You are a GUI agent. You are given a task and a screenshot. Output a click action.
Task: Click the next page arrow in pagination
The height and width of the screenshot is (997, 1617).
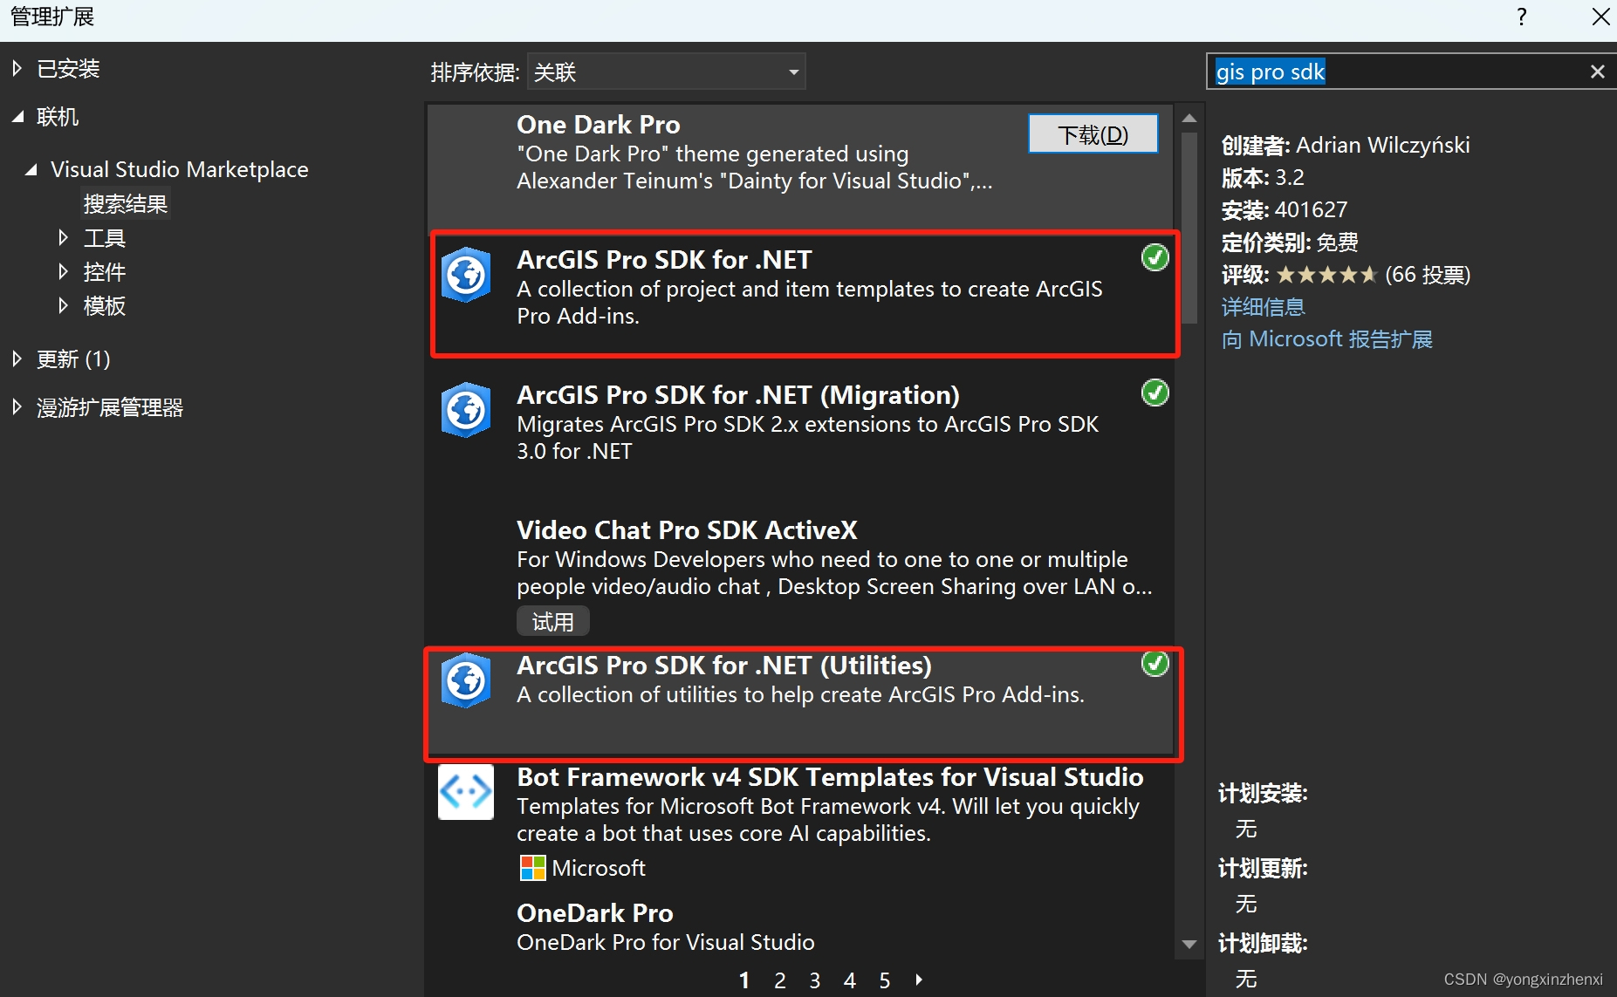click(x=919, y=980)
